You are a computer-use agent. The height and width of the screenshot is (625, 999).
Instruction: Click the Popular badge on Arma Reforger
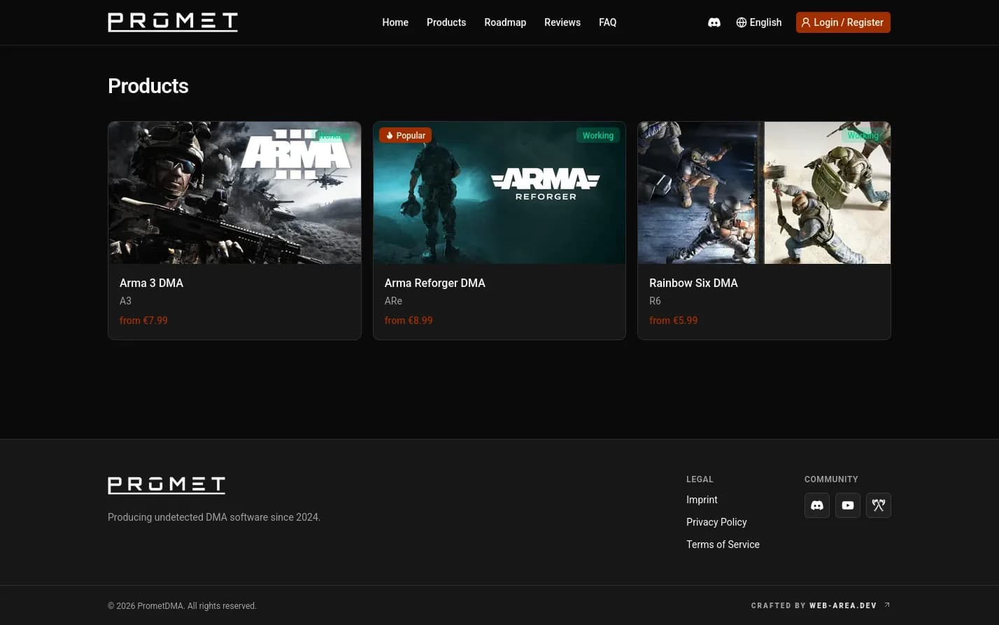point(405,135)
